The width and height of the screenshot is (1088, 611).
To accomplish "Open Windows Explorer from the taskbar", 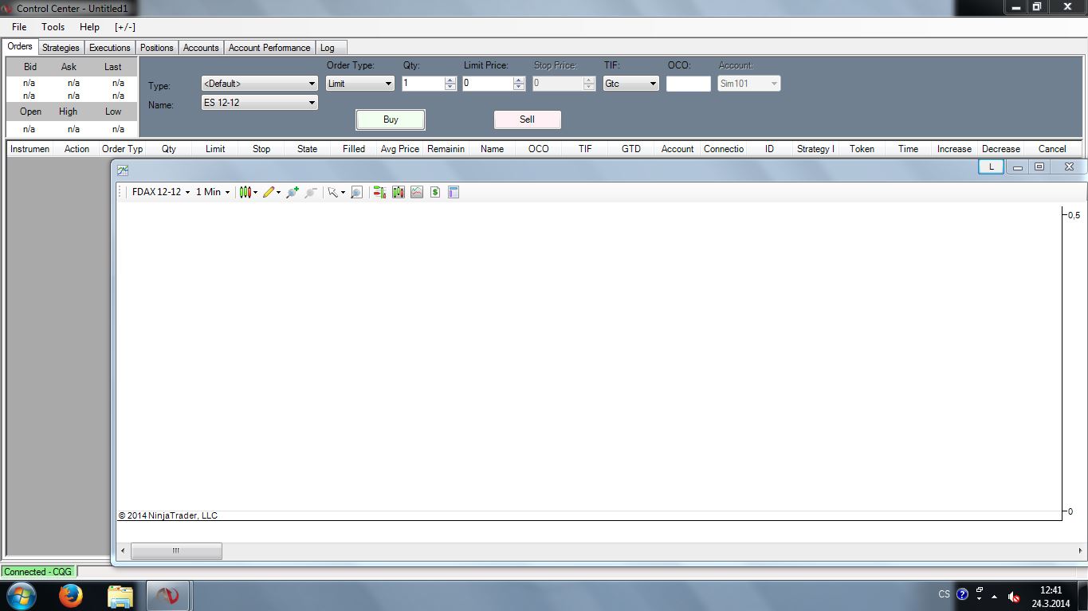I will pyautogui.click(x=120, y=596).
